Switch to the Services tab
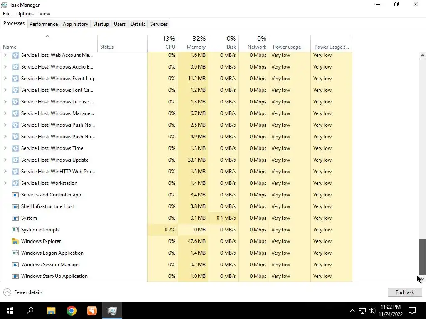Viewport: 426px width, 319px height. point(159,24)
